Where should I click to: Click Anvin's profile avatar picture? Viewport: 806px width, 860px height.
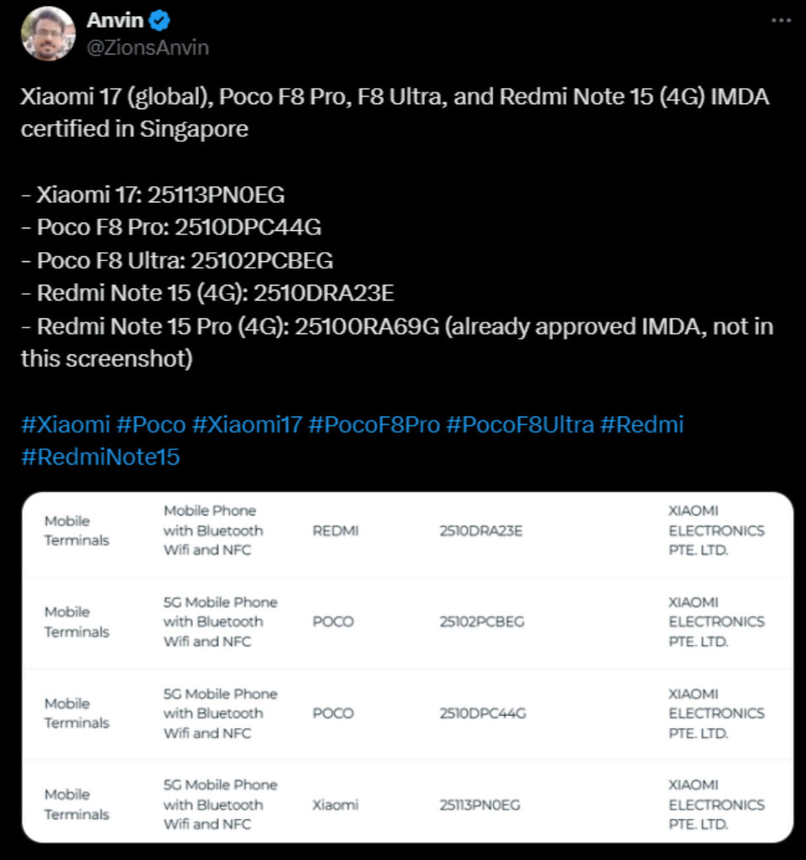pyautogui.click(x=48, y=34)
